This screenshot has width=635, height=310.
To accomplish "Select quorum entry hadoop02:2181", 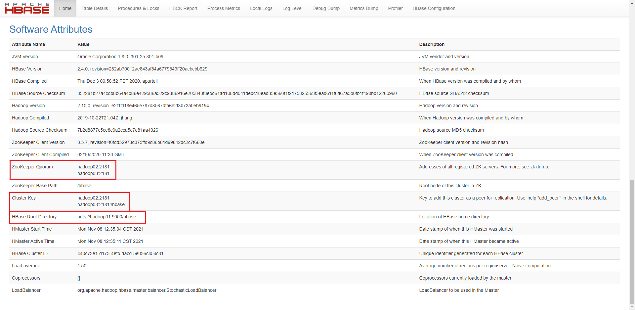I will (93, 167).
